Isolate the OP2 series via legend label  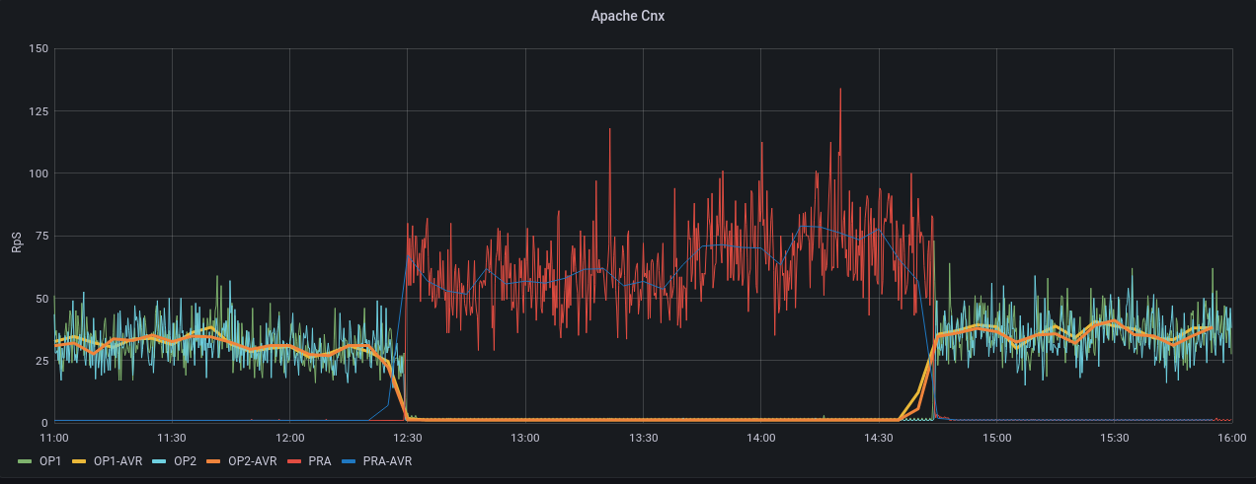coord(185,460)
